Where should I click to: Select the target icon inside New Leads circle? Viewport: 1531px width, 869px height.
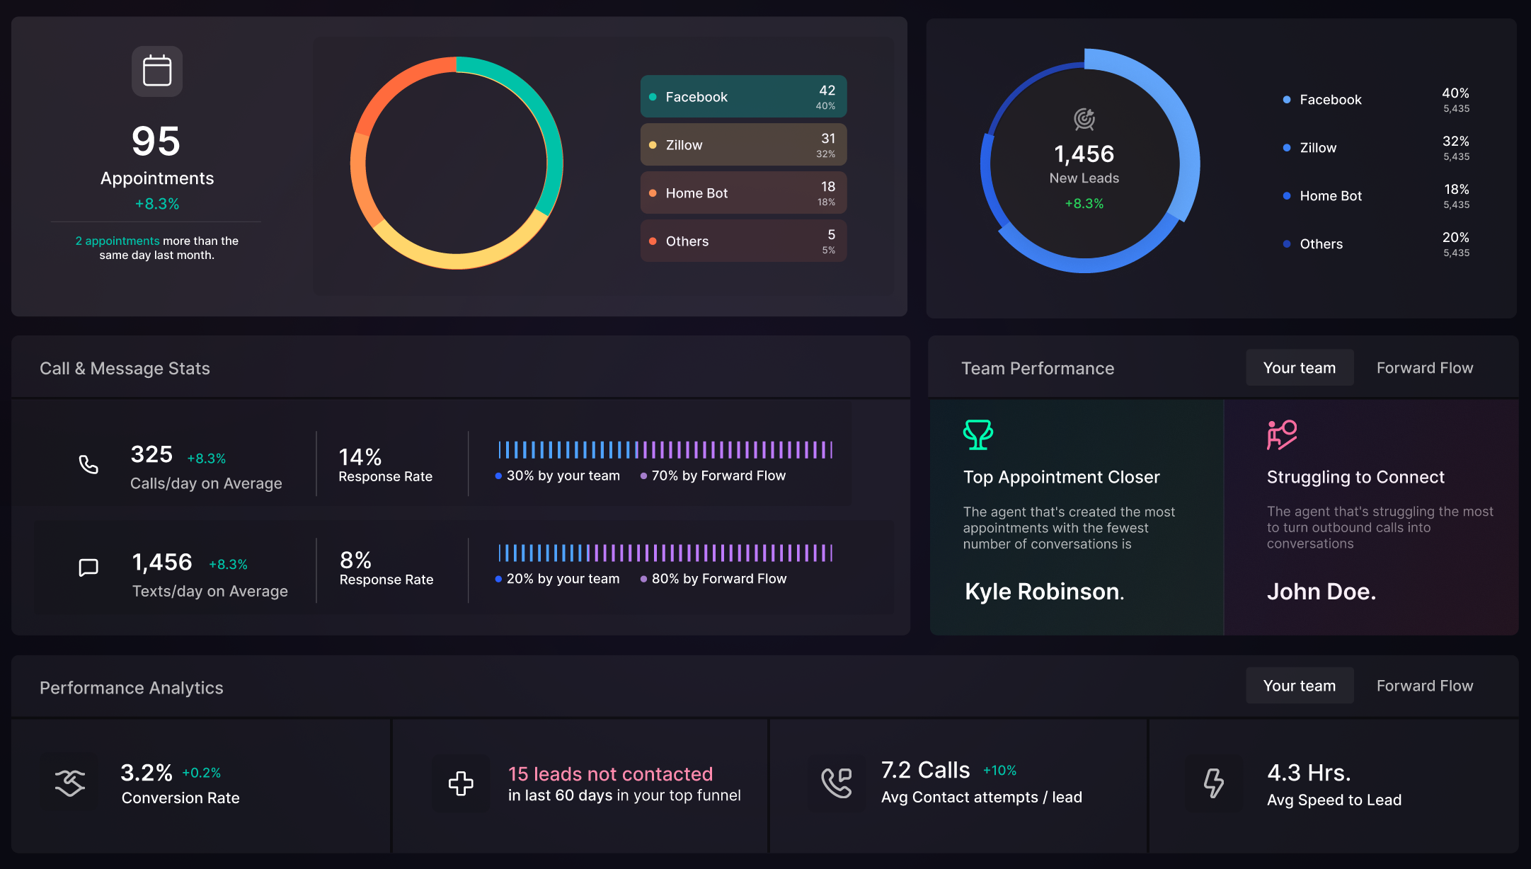(1083, 119)
